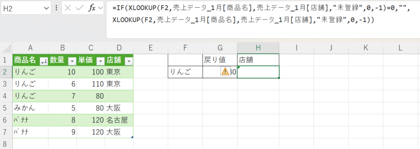Click cell C3 with price 110
Viewport: 420px width, 149px height.
coord(91,84)
